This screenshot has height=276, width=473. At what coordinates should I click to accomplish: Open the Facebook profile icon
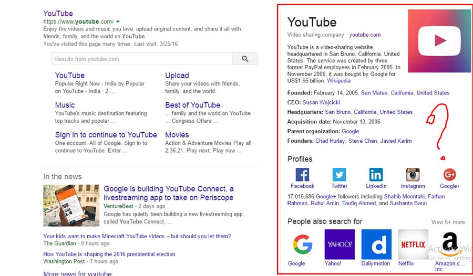(302, 174)
